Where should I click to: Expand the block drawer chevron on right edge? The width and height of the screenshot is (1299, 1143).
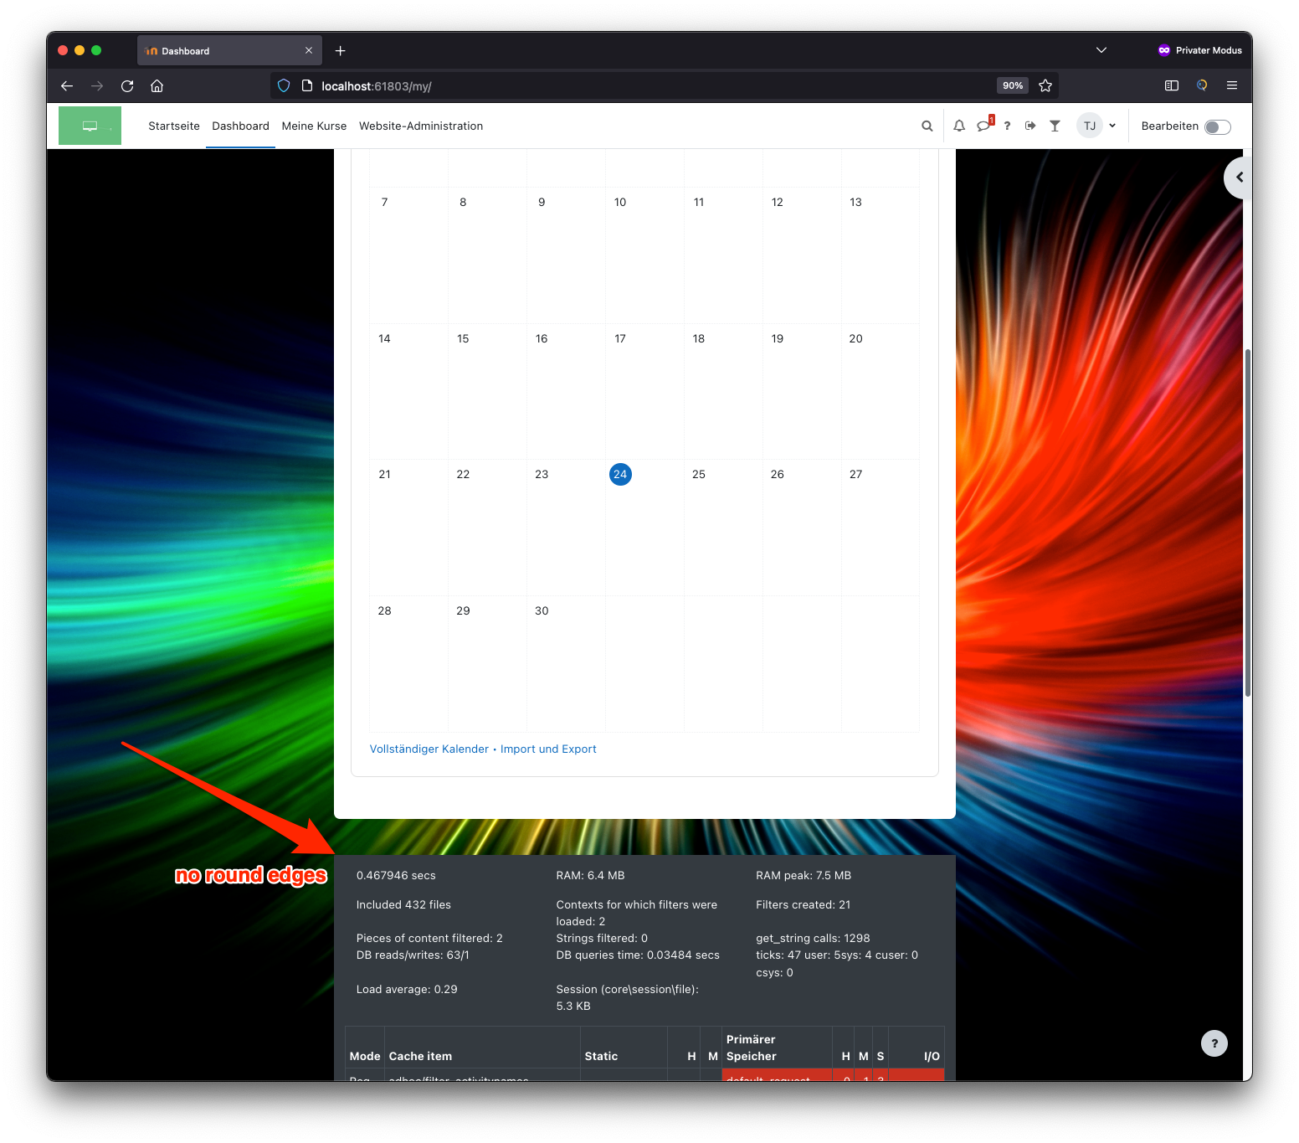click(1240, 178)
